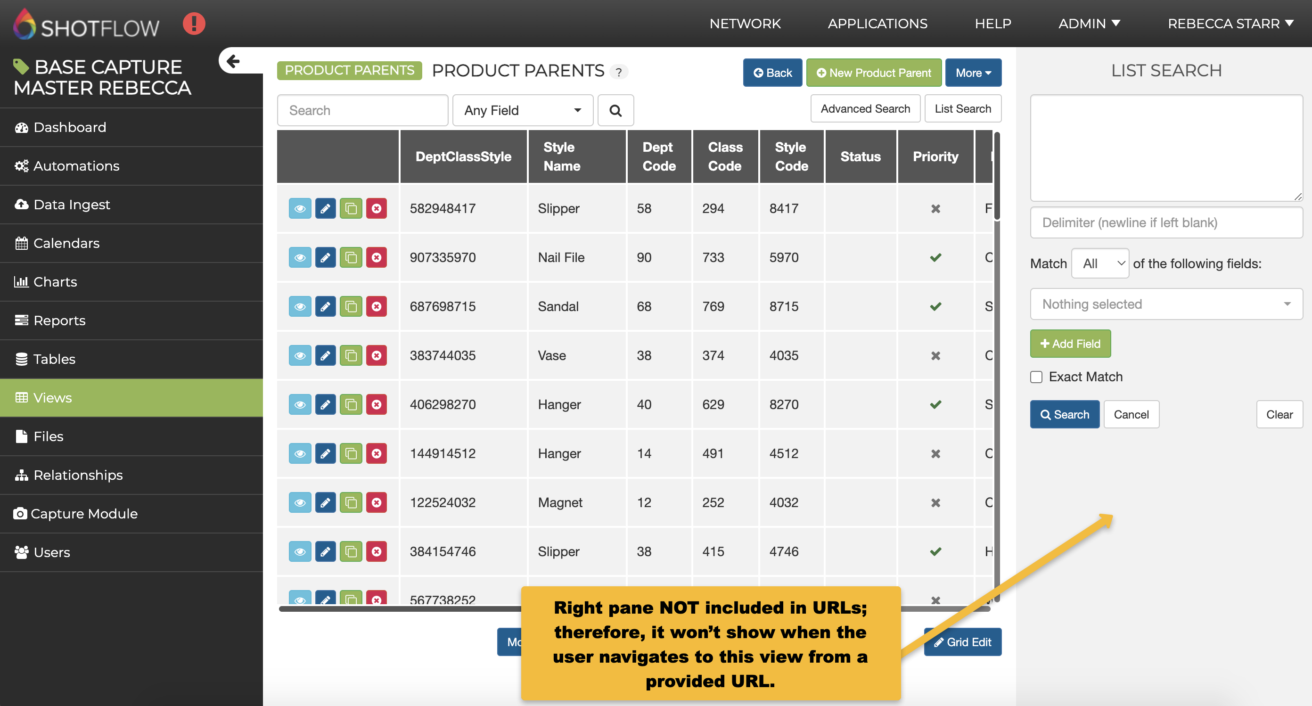Enable the Exact Match checkbox
1312x706 pixels.
tap(1036, 377)
